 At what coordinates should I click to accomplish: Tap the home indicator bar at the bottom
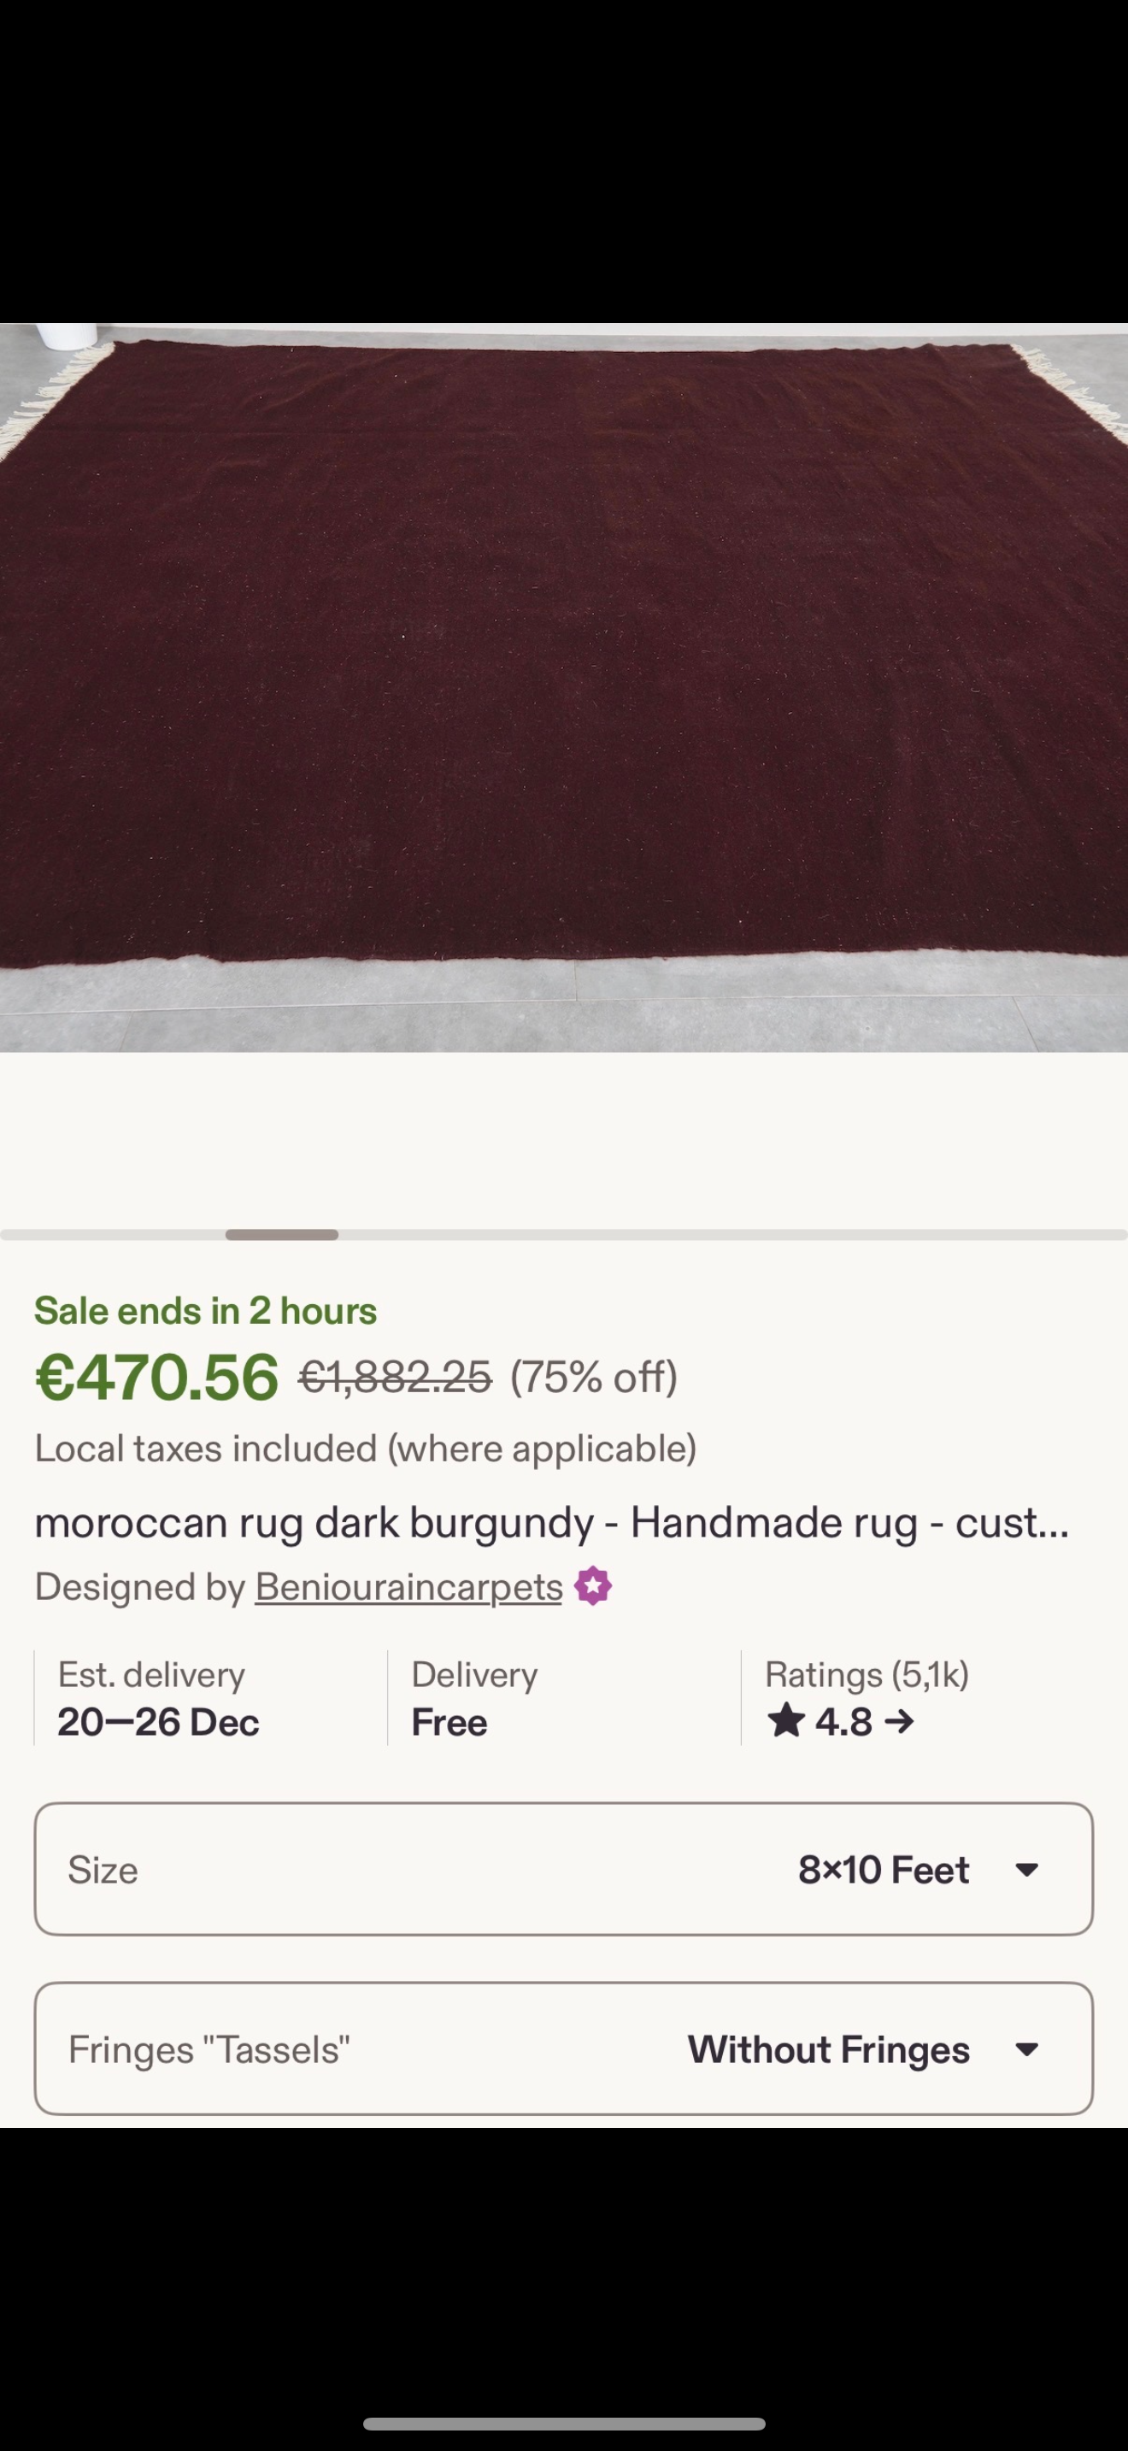coord(564,2424)
